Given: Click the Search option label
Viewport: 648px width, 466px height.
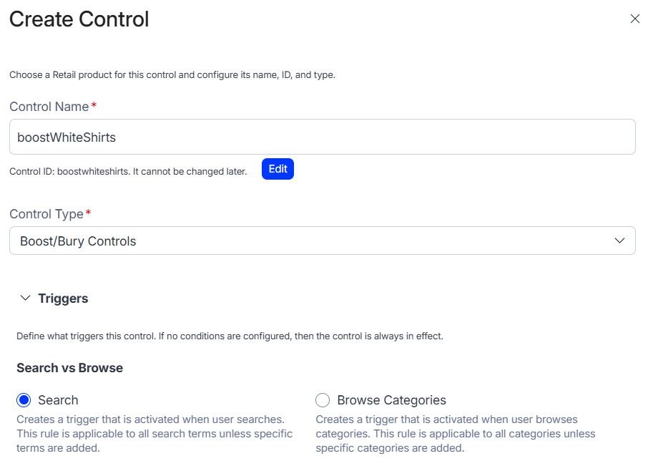Looking at the screenshot, I should pos(58,400).
